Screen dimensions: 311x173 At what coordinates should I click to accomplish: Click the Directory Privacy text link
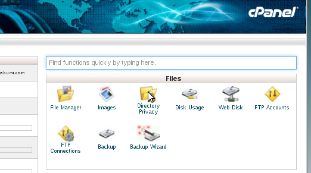point(148,109)
